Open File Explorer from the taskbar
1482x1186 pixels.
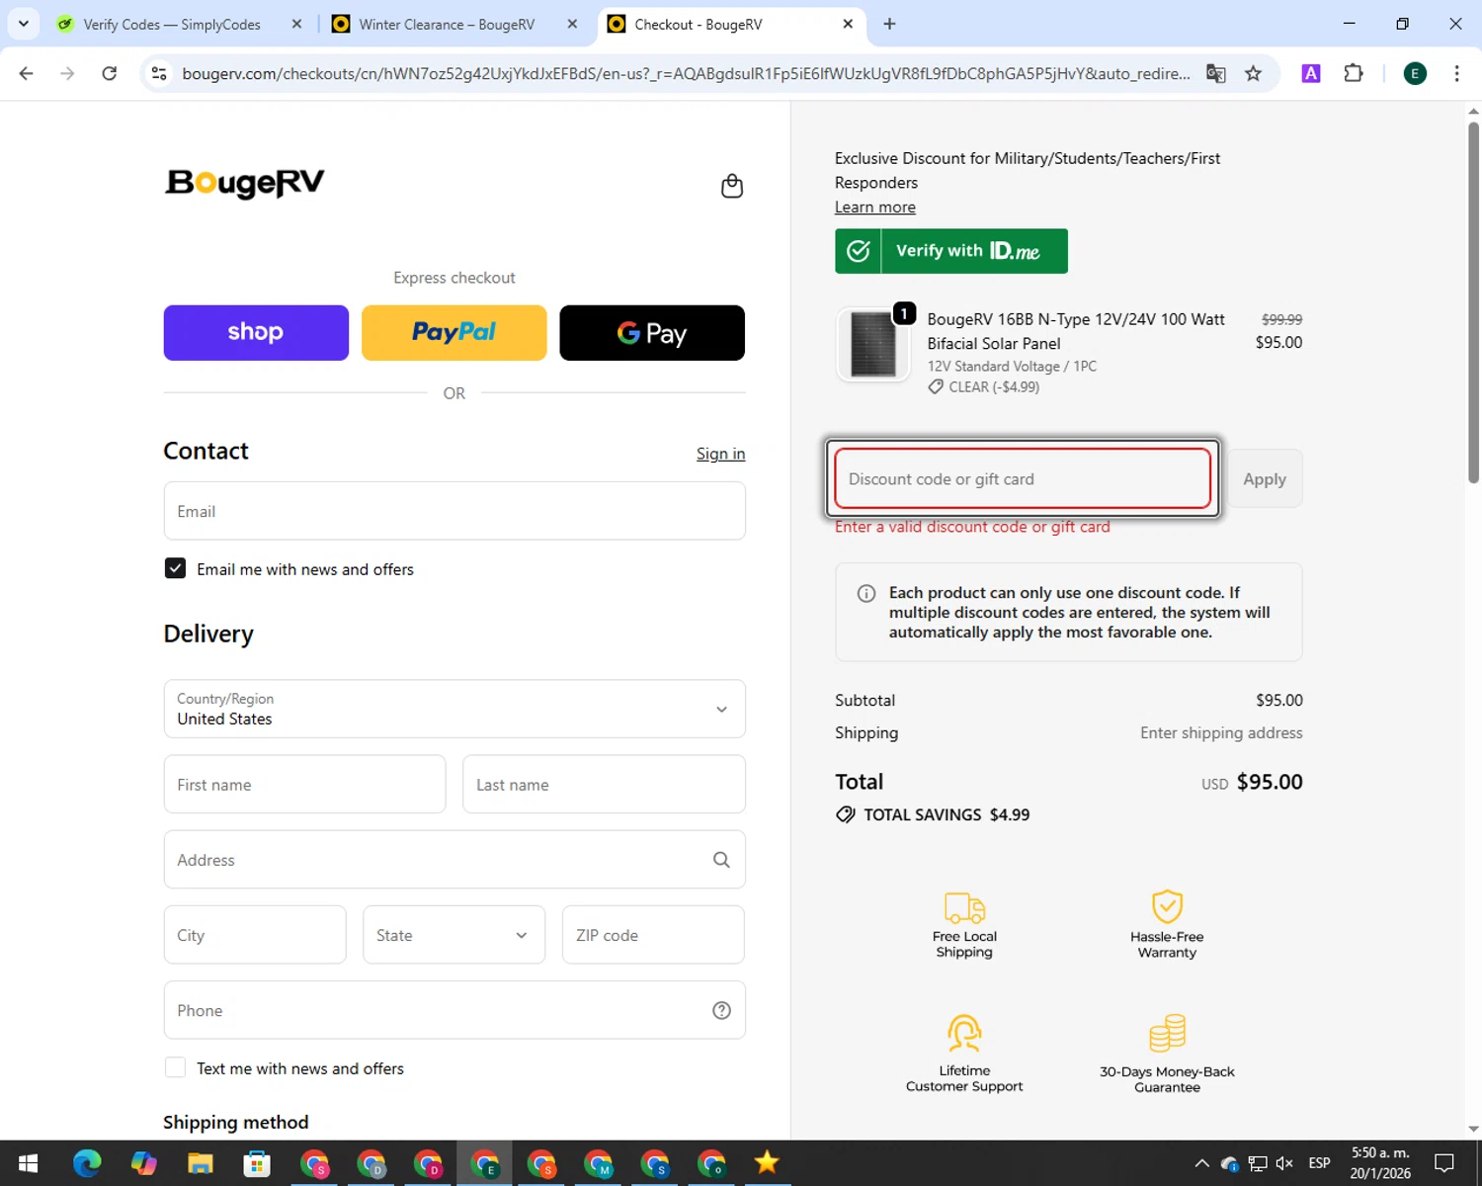coord(201,1163)
